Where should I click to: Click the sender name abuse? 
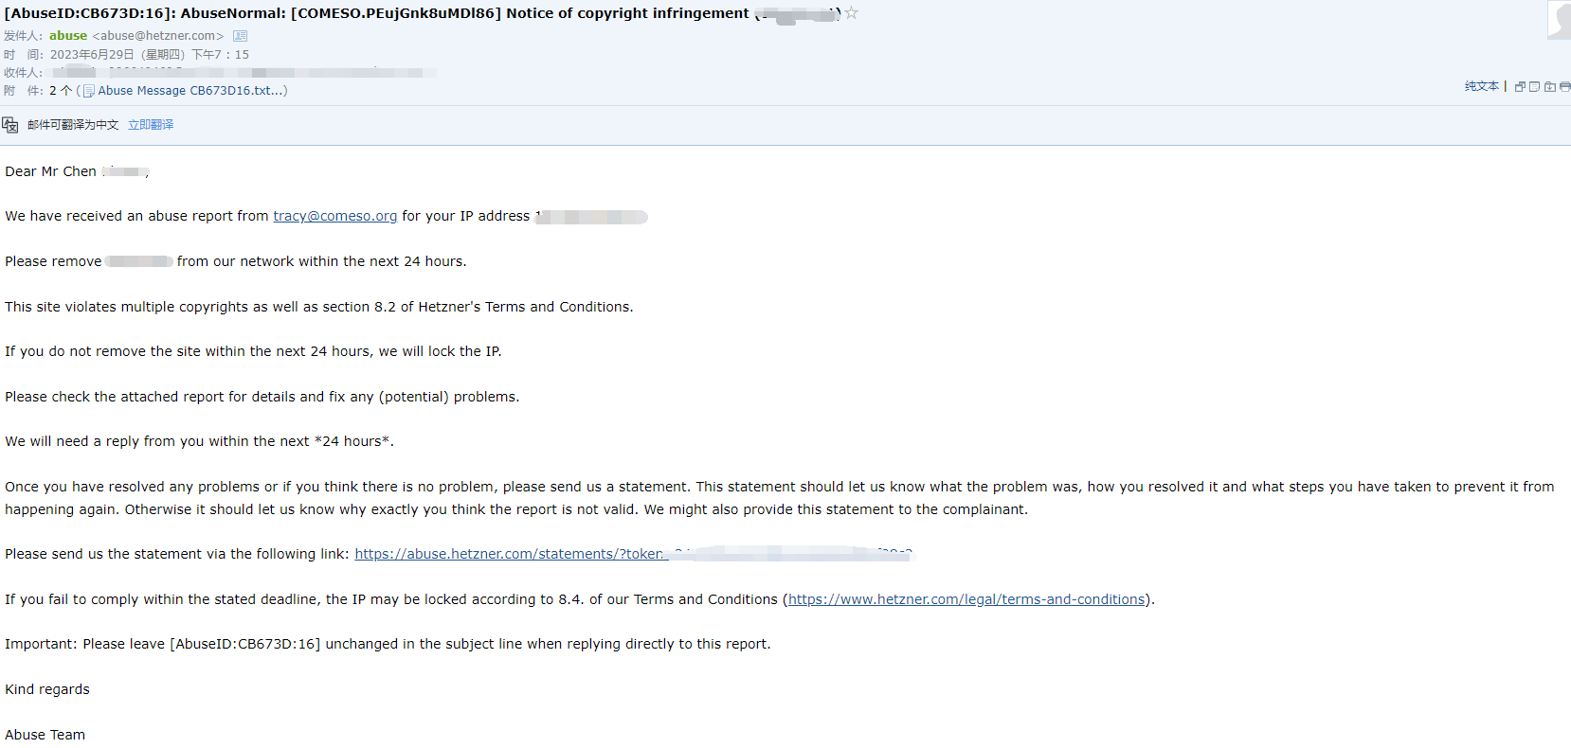pyautogui.click(x=68, y=36)
